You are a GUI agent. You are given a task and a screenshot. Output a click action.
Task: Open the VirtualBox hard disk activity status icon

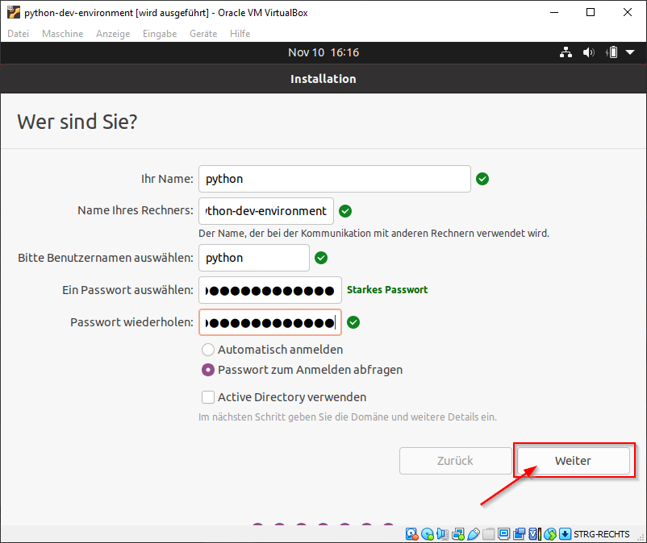pos(411,534)
